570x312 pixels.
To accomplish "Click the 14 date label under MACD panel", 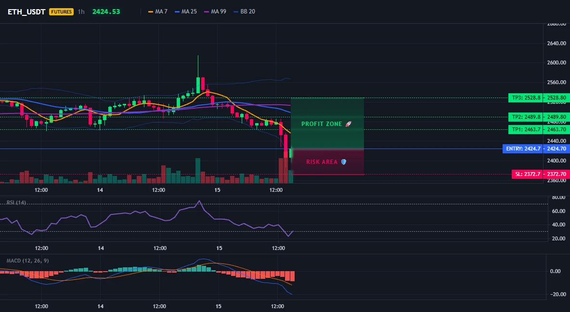I will click(101, 306).
